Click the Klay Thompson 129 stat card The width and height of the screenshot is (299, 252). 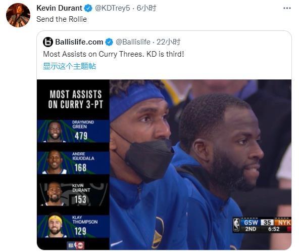click(73, 226)
